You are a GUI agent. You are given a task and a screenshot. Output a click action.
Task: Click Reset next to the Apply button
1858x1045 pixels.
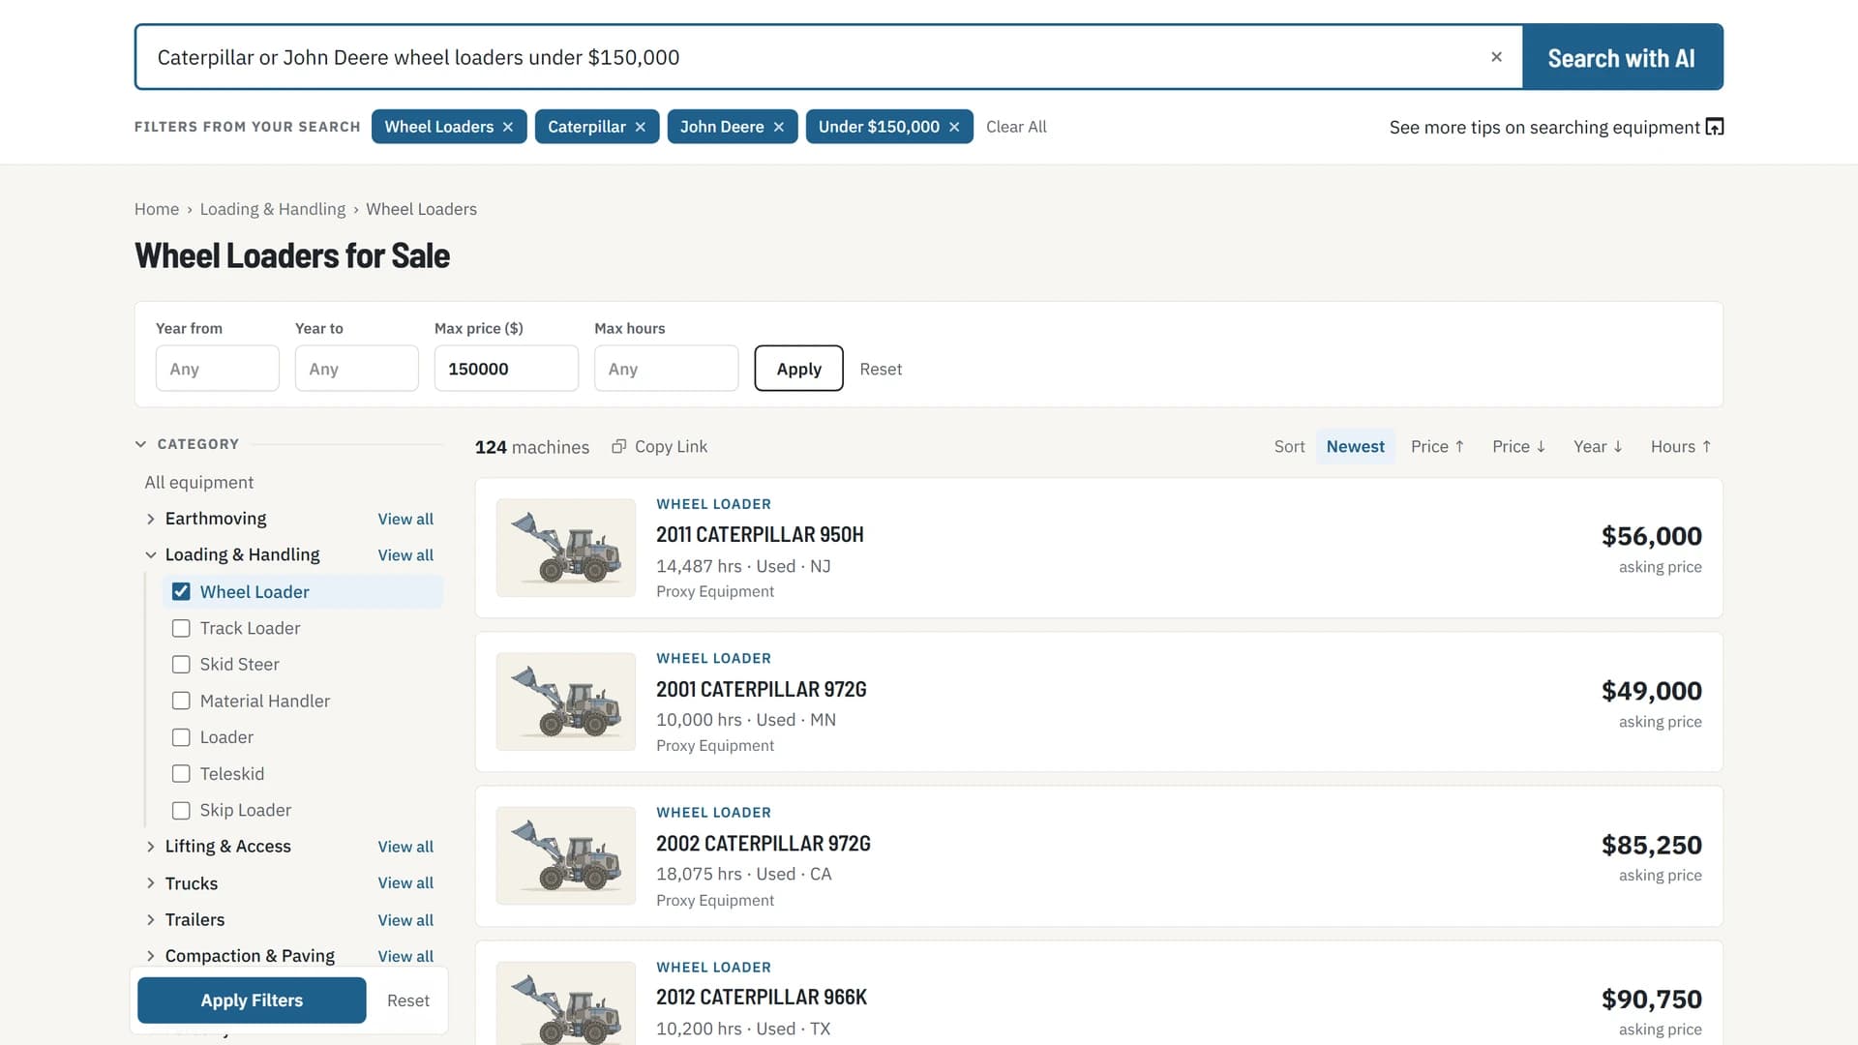pos(881,369)
